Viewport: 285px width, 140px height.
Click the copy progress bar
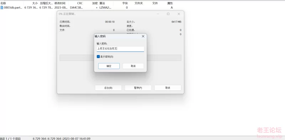120,58
